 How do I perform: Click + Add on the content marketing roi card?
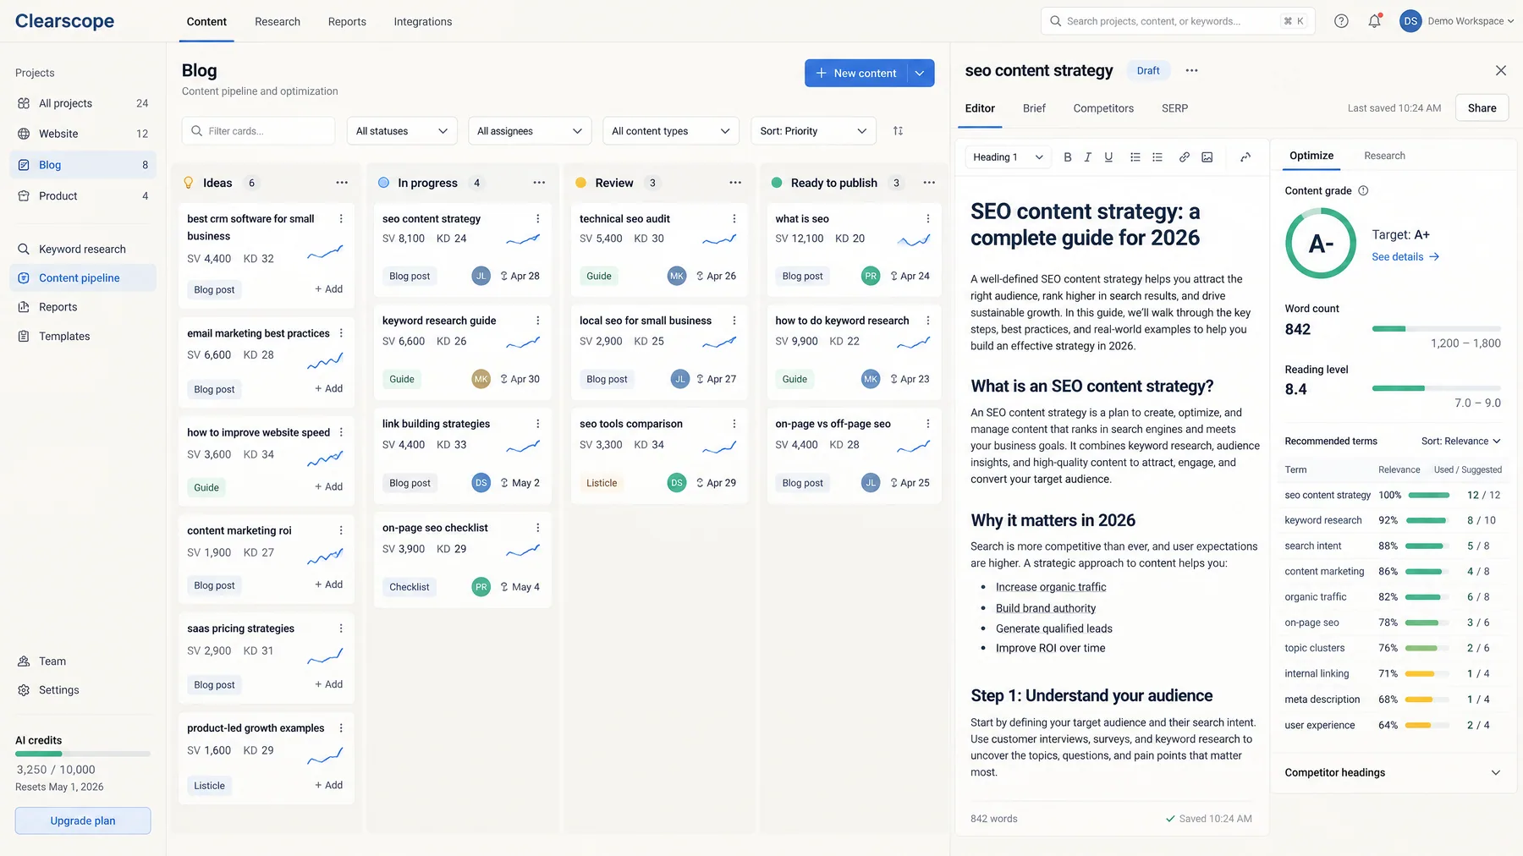pos(328,585)
